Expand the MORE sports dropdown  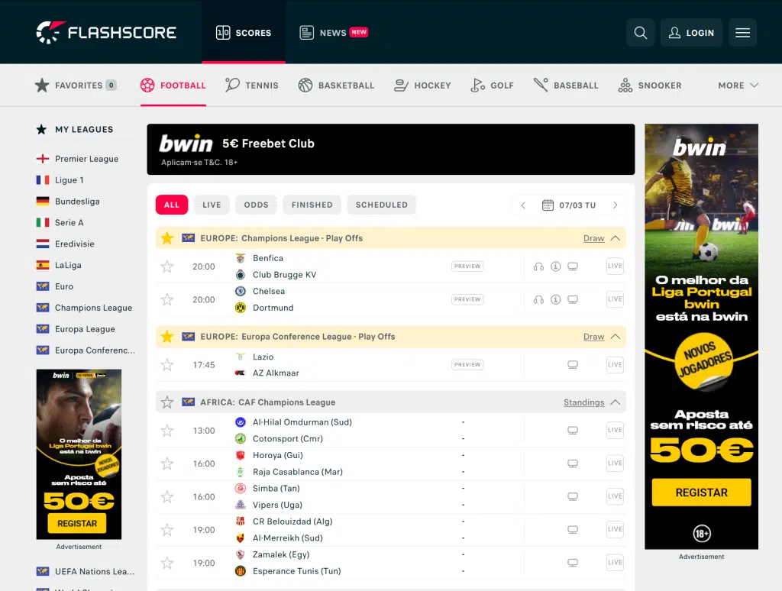[738, 86]
